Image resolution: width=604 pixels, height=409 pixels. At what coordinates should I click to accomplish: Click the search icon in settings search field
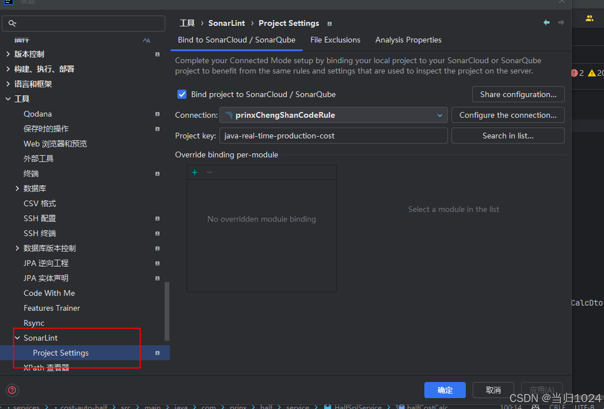12,24
